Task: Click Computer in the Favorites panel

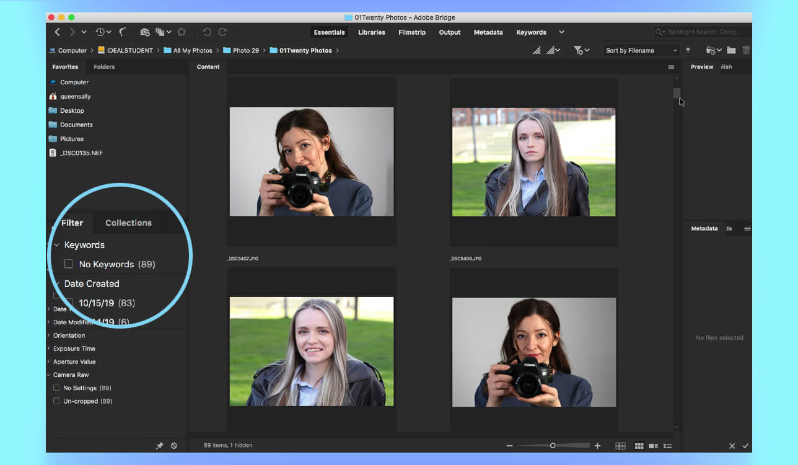Action: click(x=74, y=82)
